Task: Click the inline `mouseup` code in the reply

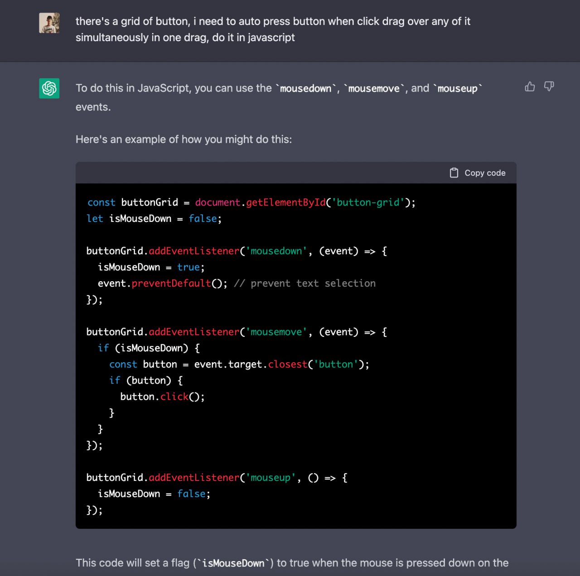Action: pos(458,88)
